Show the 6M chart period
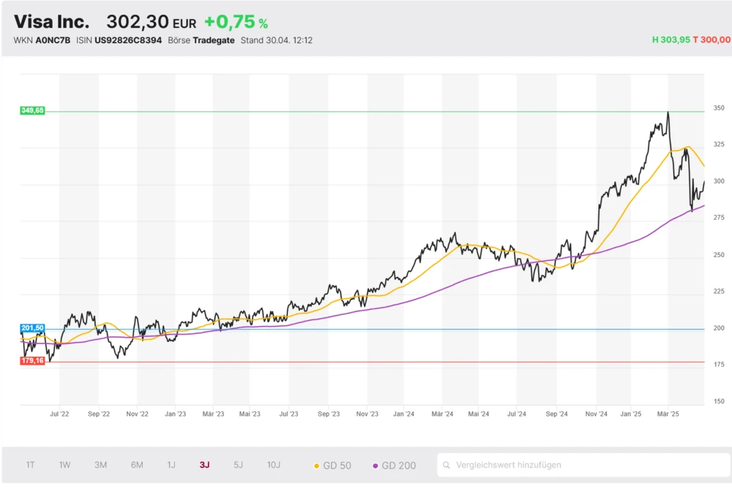This screenshot has height=491, width=732. 137,465
